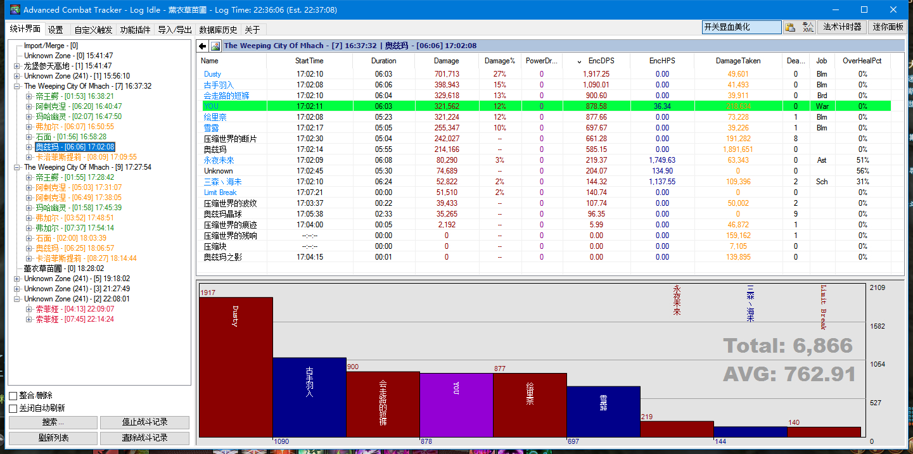Open the 法术计时器 button
The image size is (913, 454).
tap(842, 27)
